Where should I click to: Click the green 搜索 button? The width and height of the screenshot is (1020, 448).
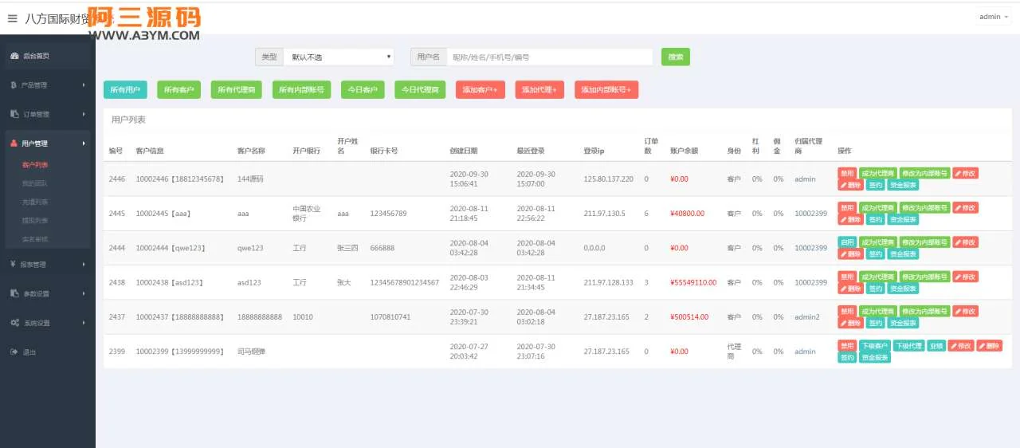tap(675, 57)
